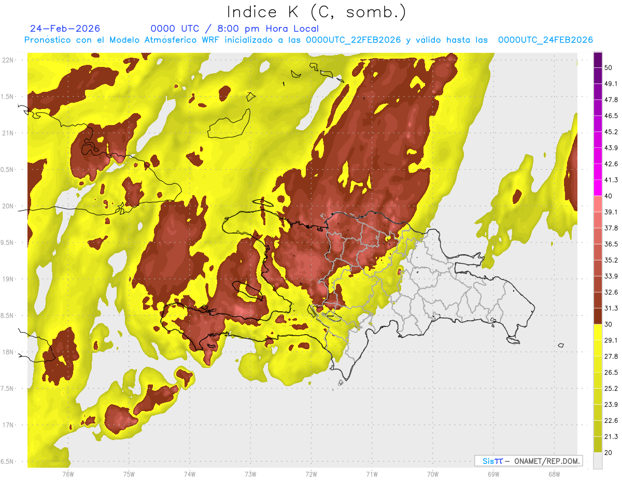Click the '17N' latitude axis label
The image size is (622, 481).
7,425
